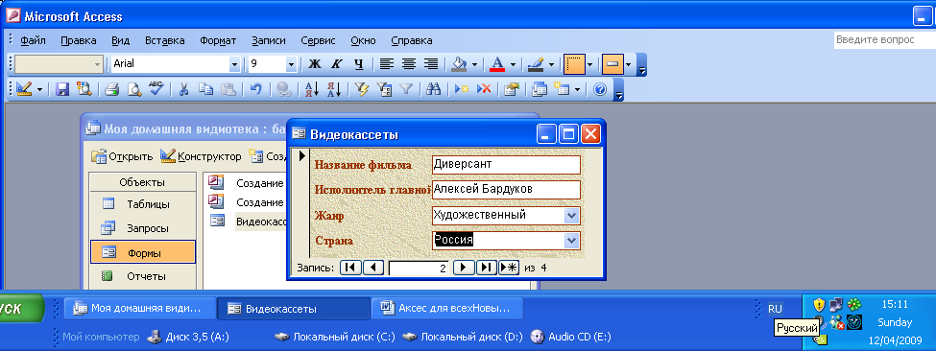
Task: Select Отчеты in Объекты list
Action: coord(143,276)
